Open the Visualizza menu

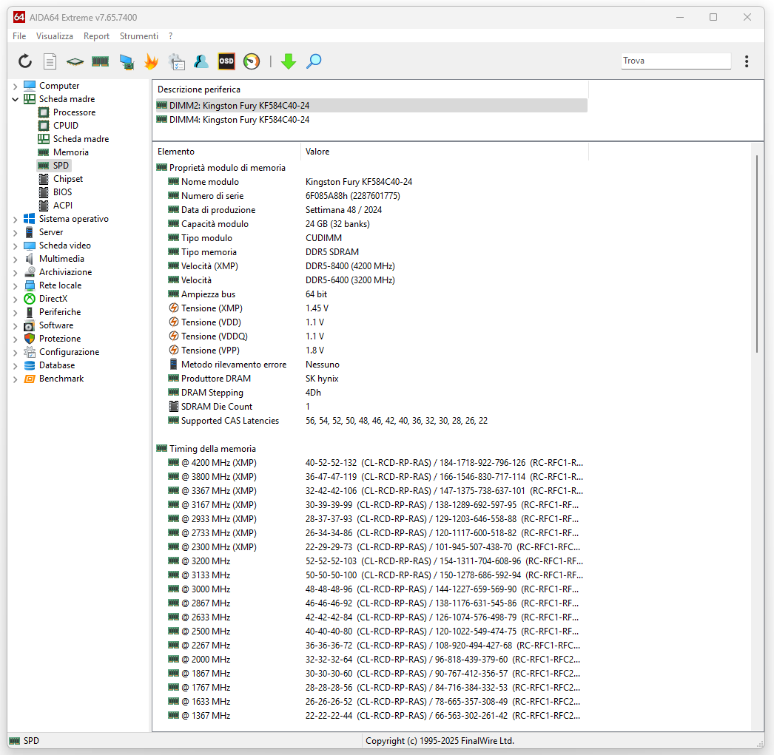pyautogui.click(x=54, y=36)
